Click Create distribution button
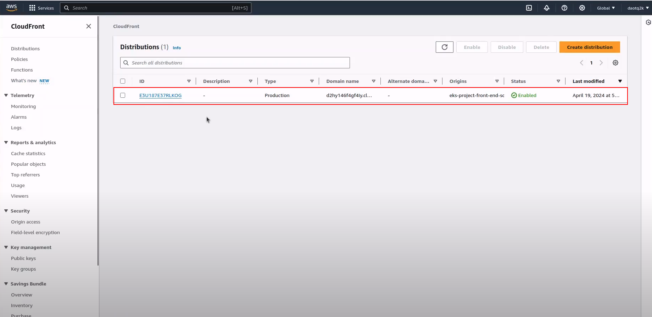Screen dimensions: 652x317 (x=590, y=47)
